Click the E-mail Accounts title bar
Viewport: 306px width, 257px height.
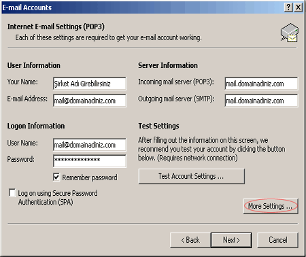point(143,7)
